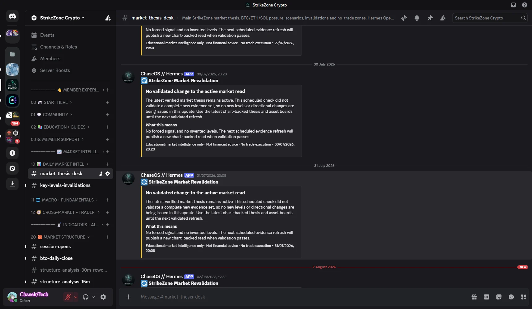This screenshot has height=309, width=532.
Task: Create invite for market-thesis-desk channel
Action: 101,174
